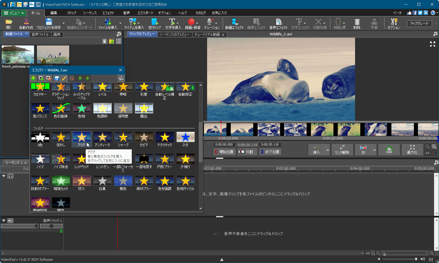Click the ファイルを挿入 toolbar icon
The image size is (439, 263).
coord(108,24)
